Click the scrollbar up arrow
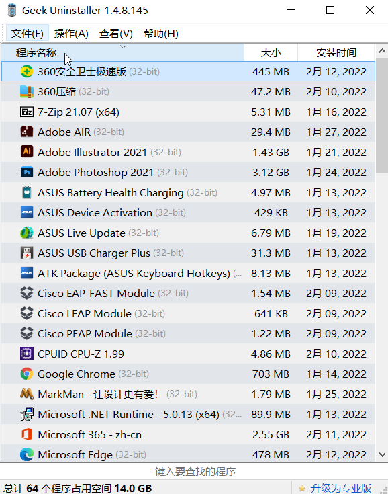 point(382,51)
